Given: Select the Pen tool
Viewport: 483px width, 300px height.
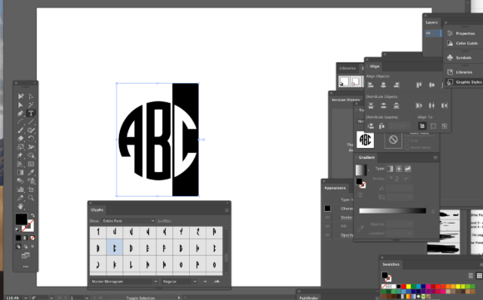Looking at the screenshot, I should [x=21, y=113].
